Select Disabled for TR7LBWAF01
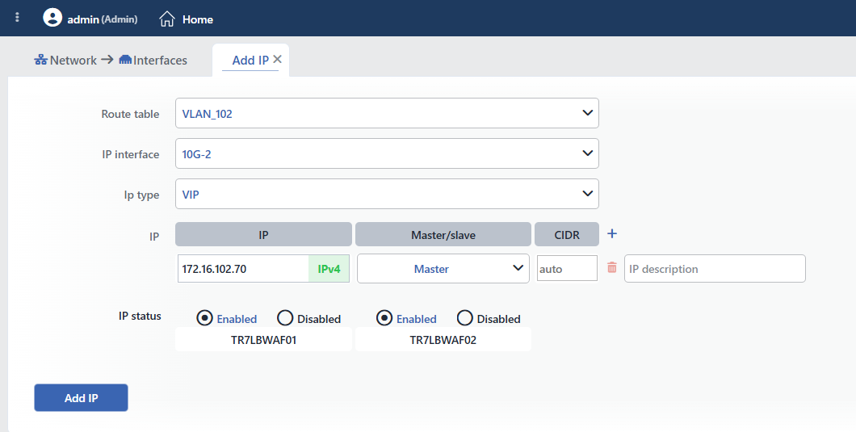 pyautogui.click(x=285, y=318)
